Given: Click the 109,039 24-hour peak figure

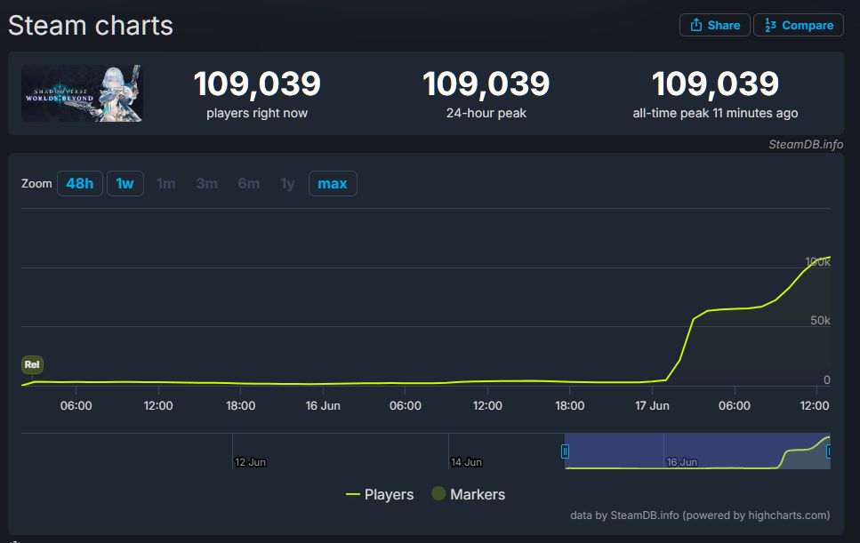Looking at the screenshot, I should click(486, 84).
